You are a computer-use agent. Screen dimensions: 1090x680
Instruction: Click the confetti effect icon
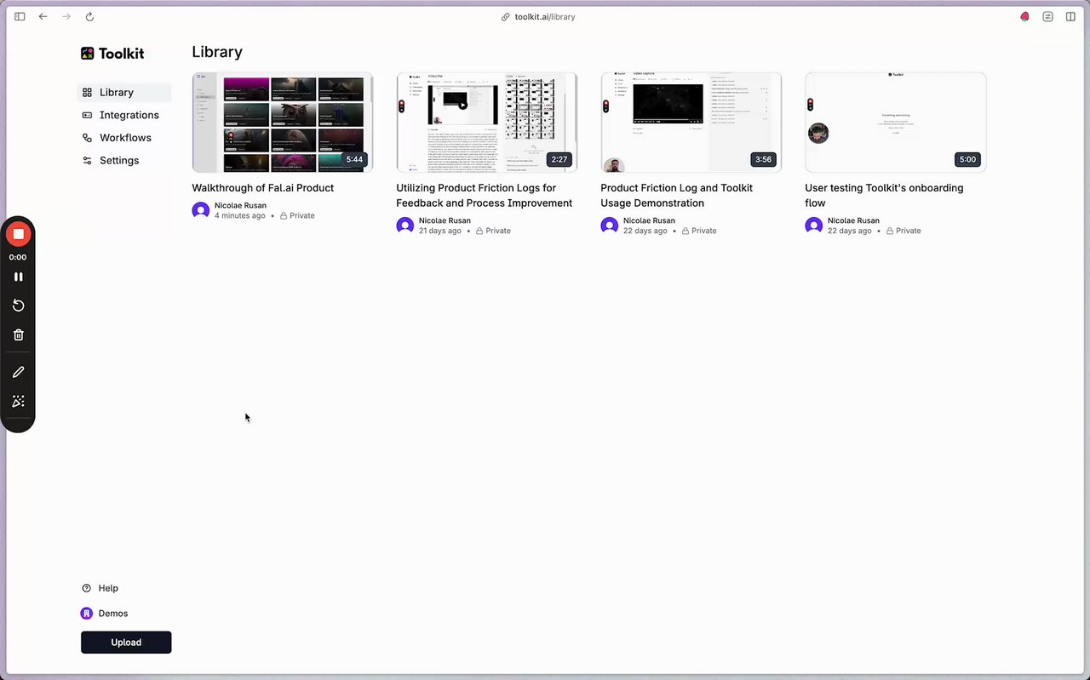[18, 402]
